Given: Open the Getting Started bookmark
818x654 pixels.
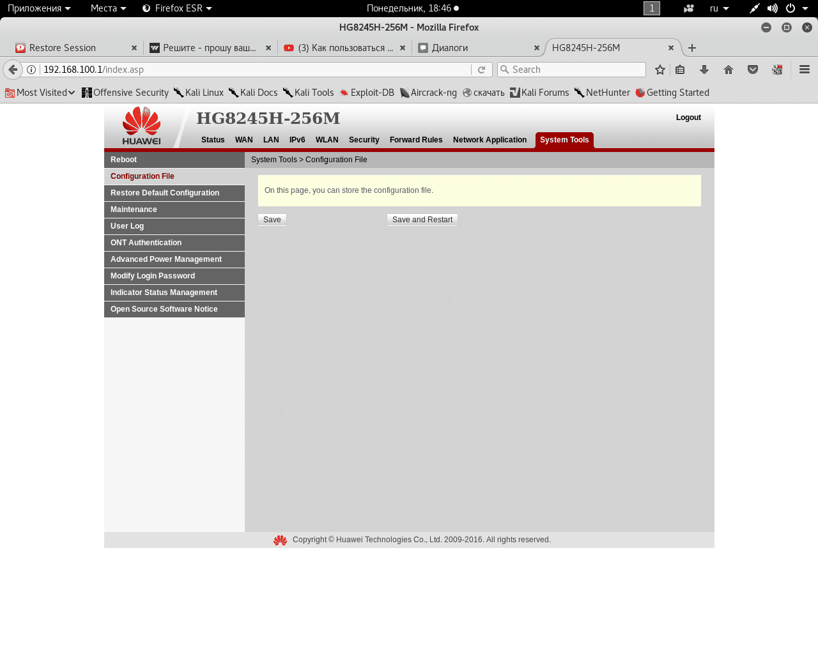Looking at the screenshot, I should 672,93.
